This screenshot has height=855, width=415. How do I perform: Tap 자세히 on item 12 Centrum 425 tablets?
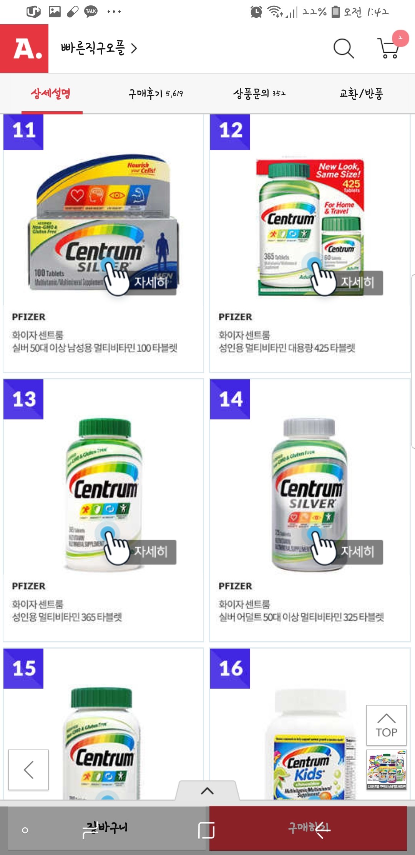pyautogui.click(x=357, y=282)
